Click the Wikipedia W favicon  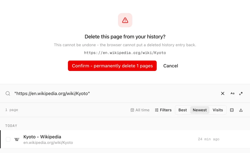(17, 139)
